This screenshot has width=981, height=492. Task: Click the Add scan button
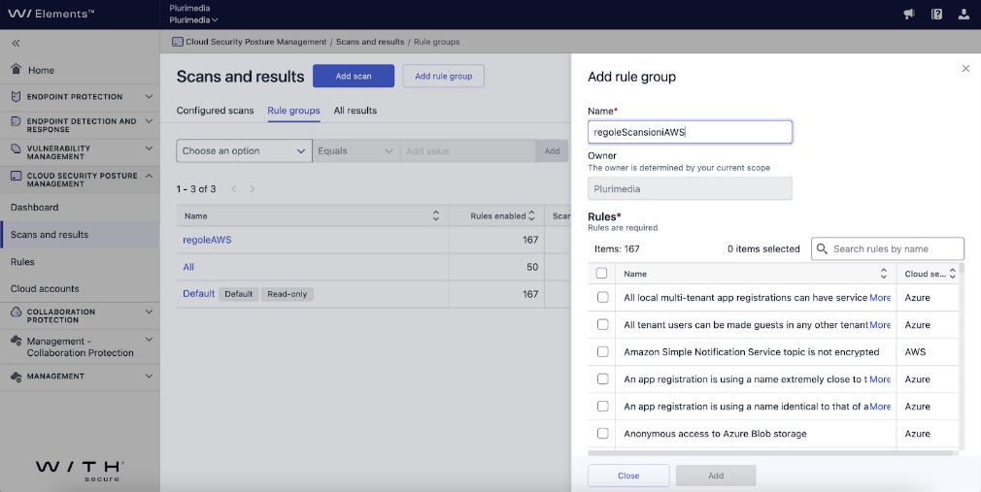354,76
